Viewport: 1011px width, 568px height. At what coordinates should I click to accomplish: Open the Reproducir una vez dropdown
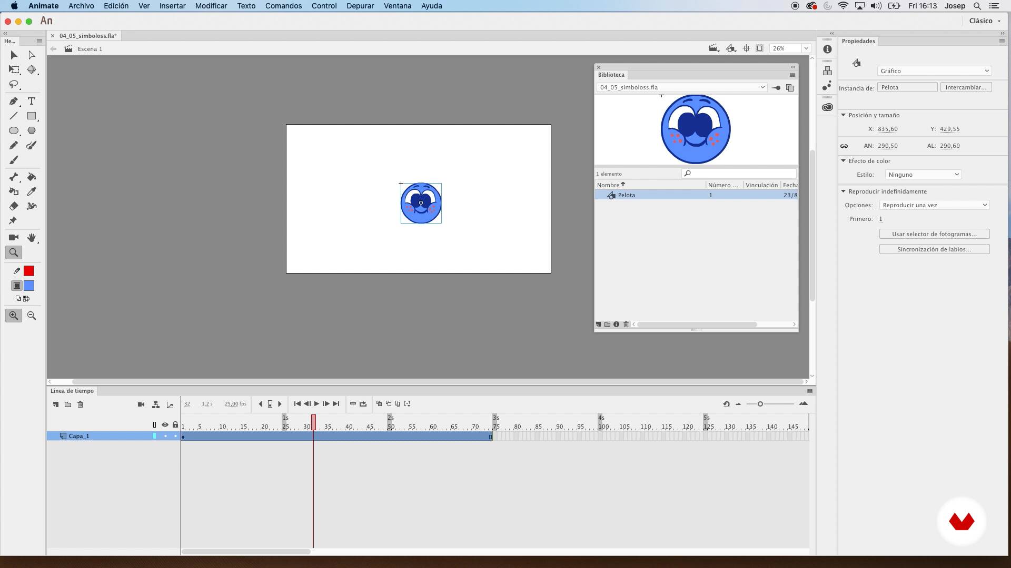pos(934,205)
